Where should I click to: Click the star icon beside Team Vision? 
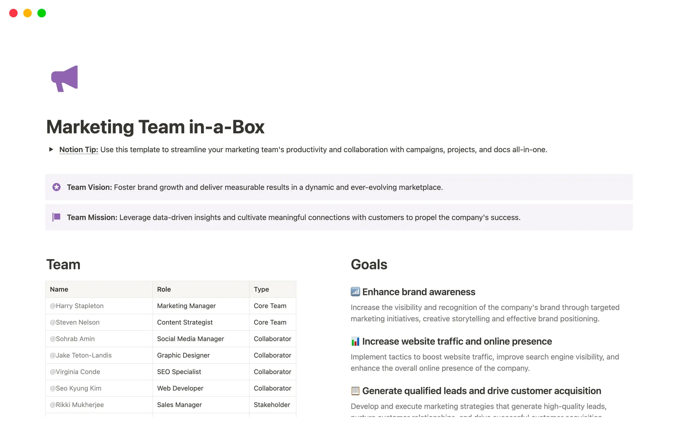[56, 187]
